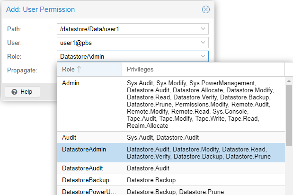Open the User dropdown arrow
Viewport: 293px width, 195px height.
point(203,43)
